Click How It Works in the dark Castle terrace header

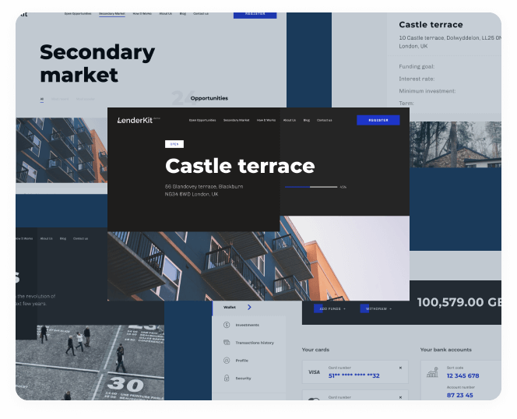266,120
